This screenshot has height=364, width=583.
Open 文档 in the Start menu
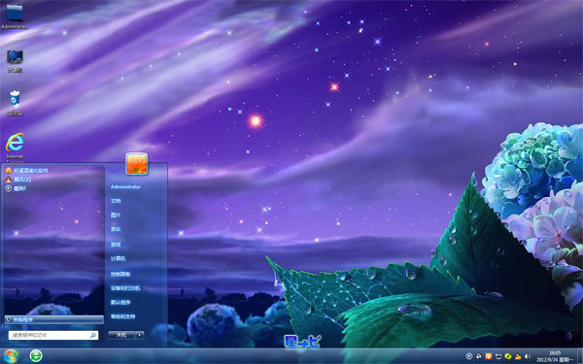116,201
